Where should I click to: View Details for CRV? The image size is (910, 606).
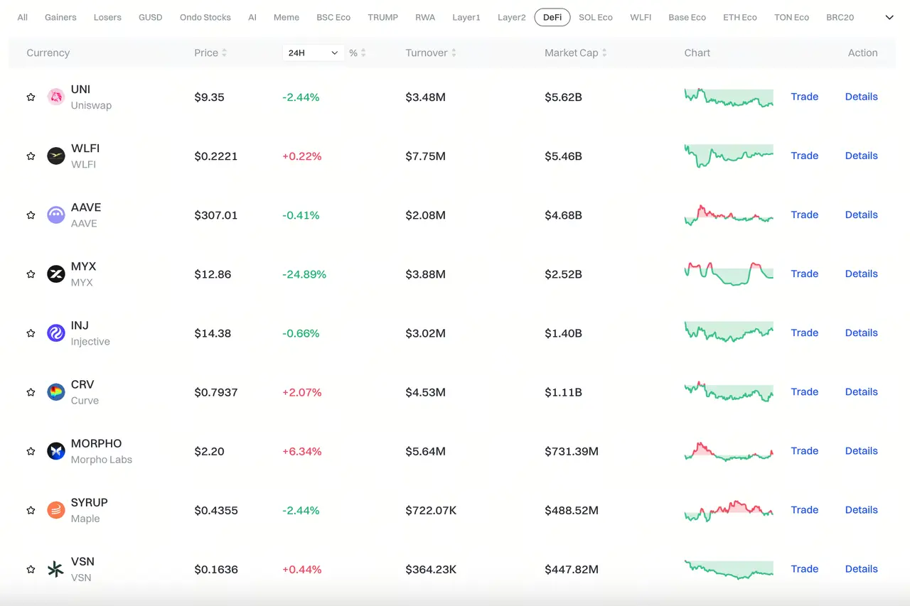click(862, 391)
